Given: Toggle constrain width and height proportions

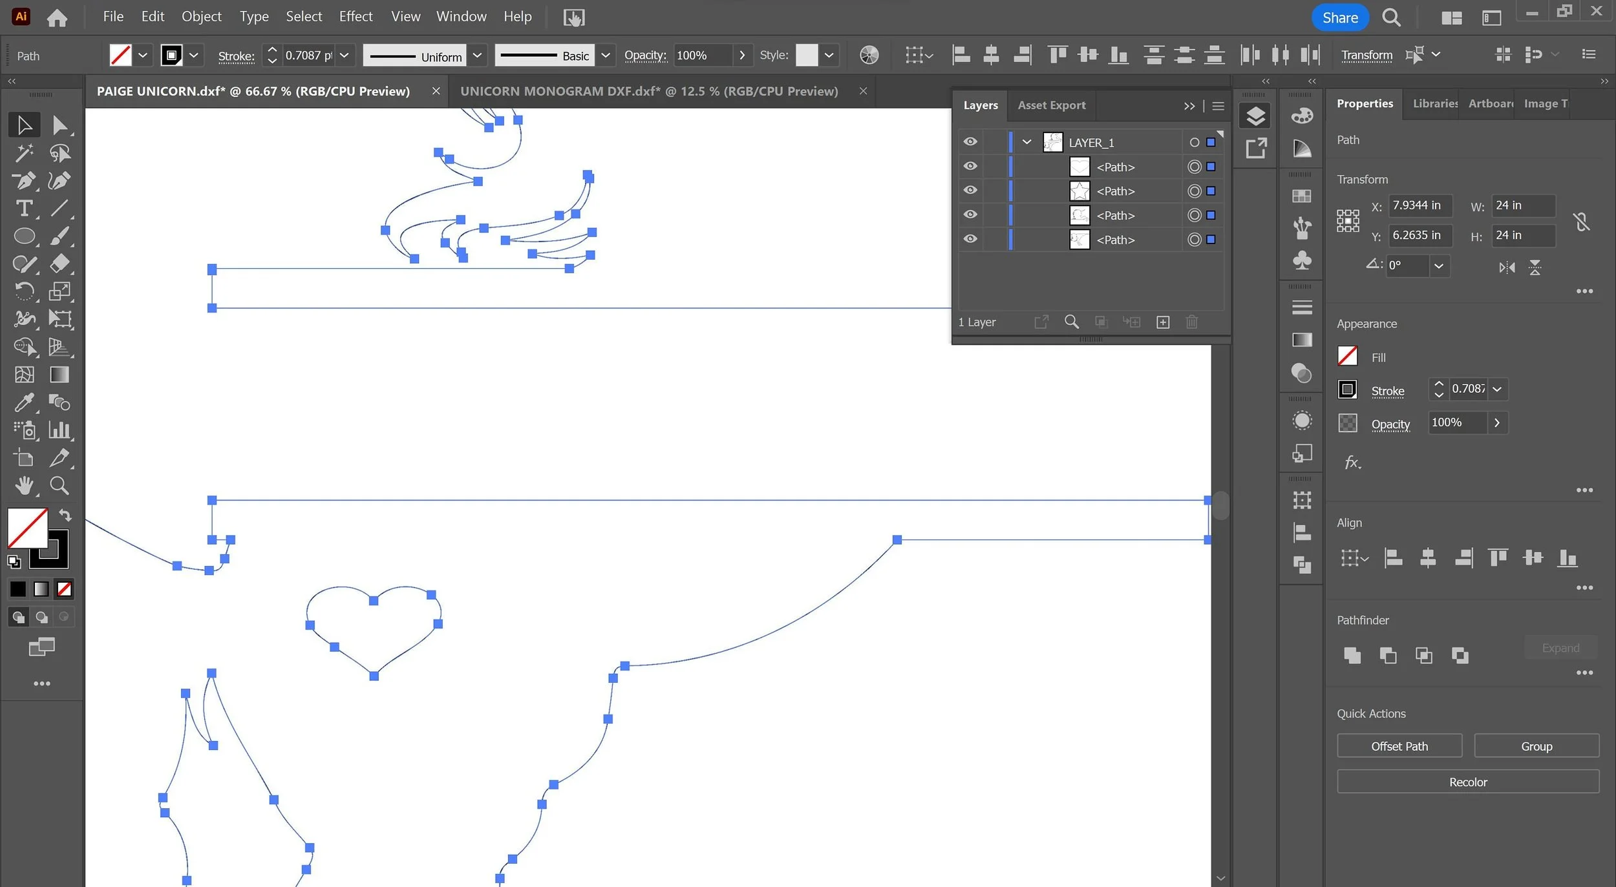Looking at the screenshot, I should click(x=1581, y=221).
